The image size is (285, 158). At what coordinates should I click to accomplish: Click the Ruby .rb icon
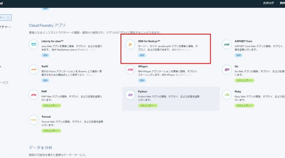point(227,94)
